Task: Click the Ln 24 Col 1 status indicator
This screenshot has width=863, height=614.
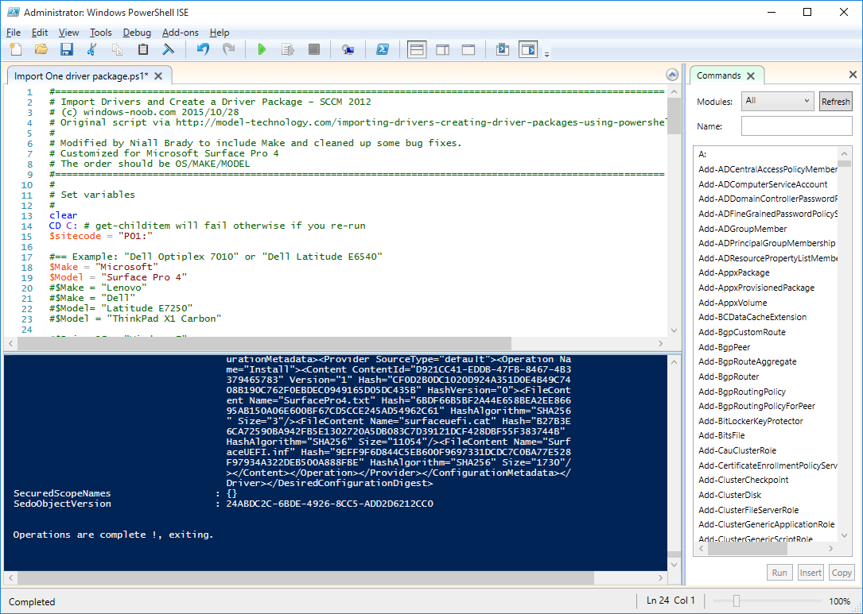Action: [671, 600]
